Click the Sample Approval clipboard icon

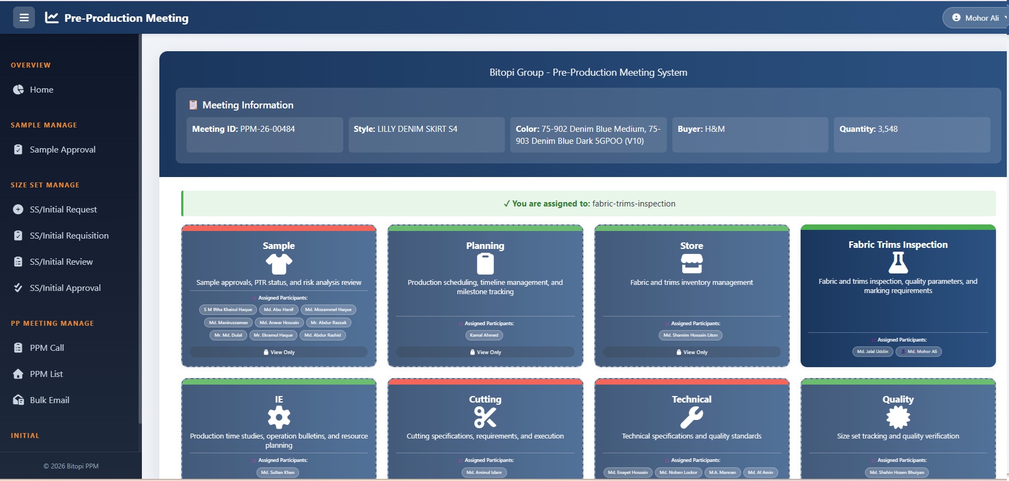tap(18, 149)
